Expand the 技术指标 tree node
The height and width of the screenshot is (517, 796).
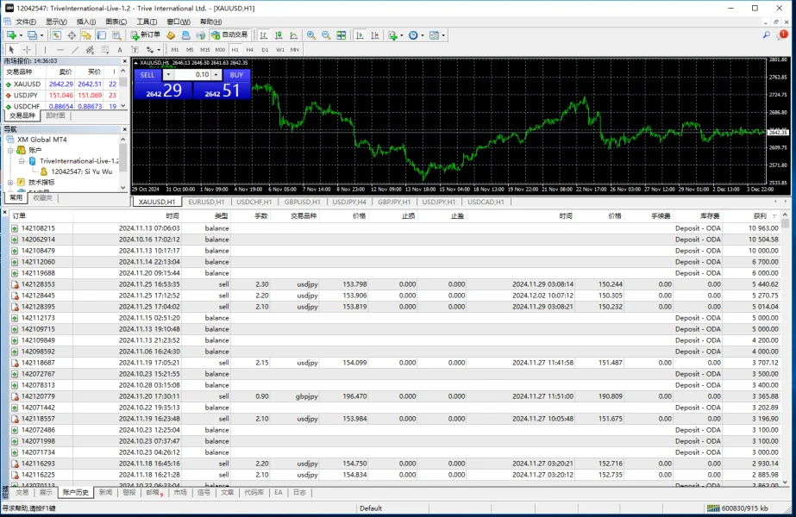click(10, 183)
